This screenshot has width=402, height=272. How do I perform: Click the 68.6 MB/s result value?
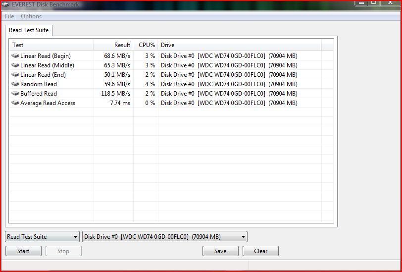tap(117, 55)
